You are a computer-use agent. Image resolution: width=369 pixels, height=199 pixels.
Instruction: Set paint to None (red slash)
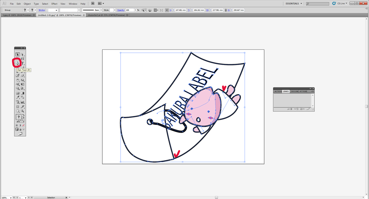23,125
